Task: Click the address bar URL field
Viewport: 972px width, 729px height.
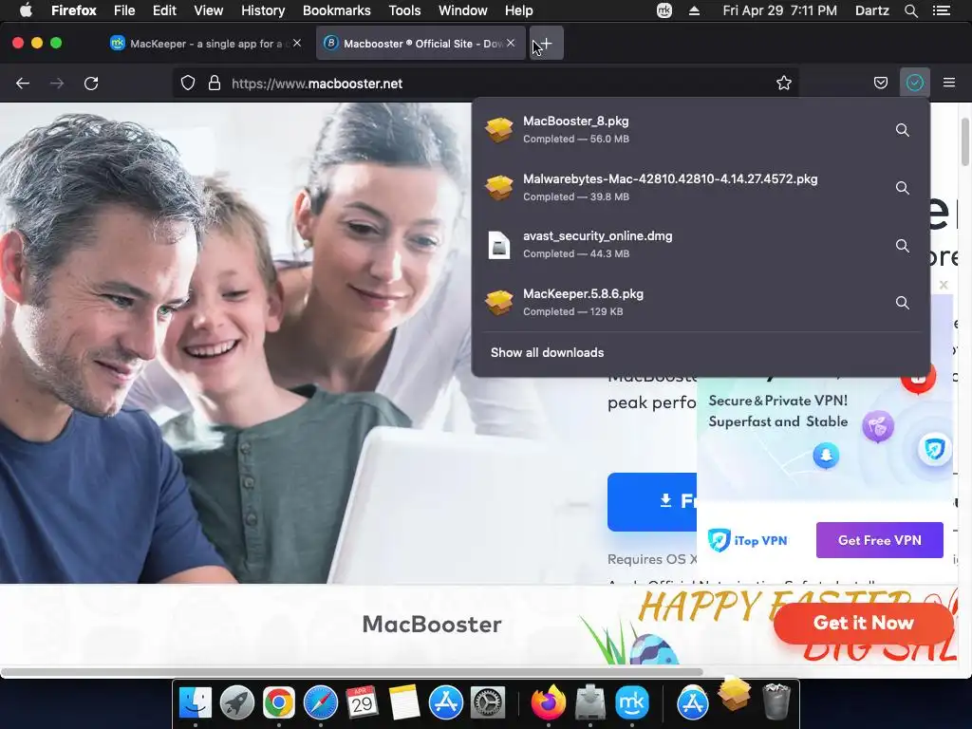Action: point(483,84)
